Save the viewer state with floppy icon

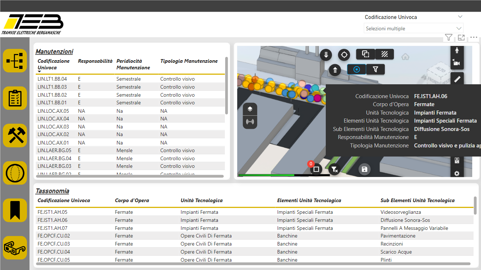coord(364,169)
